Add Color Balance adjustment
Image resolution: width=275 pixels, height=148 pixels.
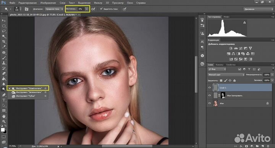point(233,54)
